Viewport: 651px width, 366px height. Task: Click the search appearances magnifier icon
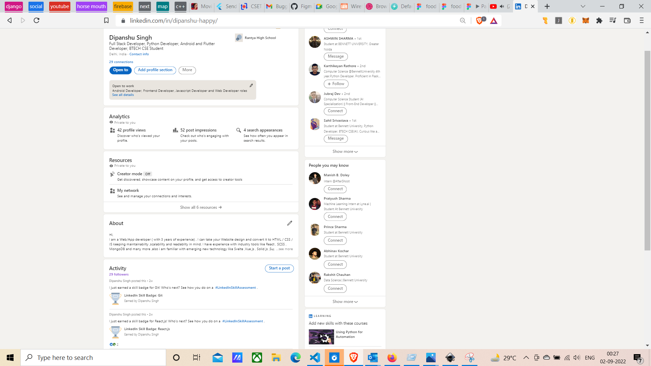(x=239, y=130)
